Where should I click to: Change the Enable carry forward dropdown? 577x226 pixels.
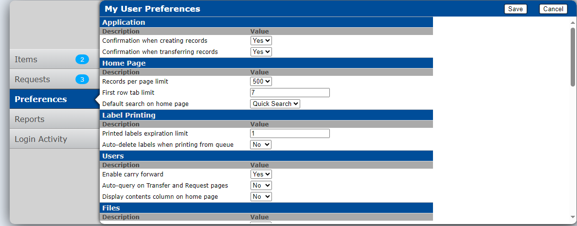click(261, 174)
